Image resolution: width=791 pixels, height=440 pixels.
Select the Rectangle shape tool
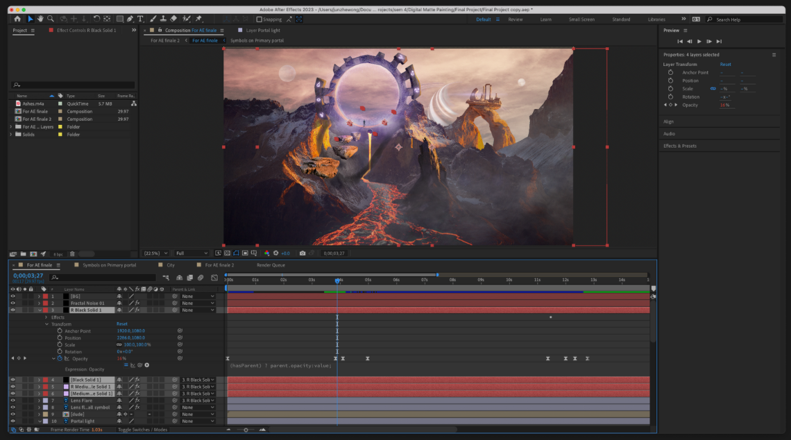pos(119,19)
